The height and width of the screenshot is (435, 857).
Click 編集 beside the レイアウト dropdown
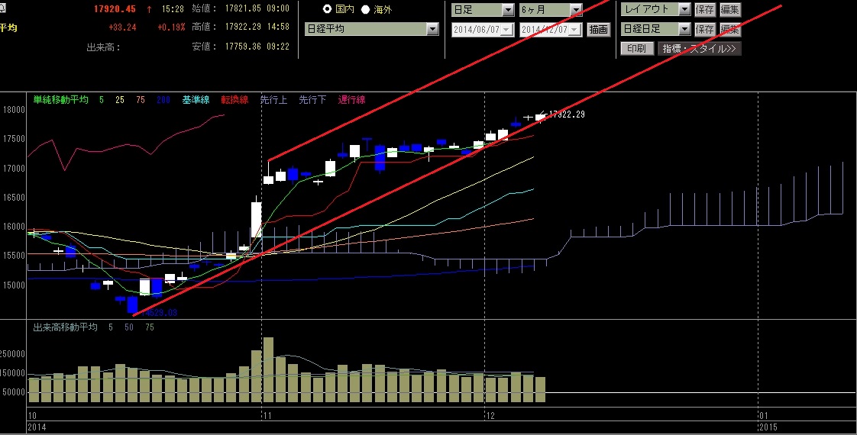point(729,9)
